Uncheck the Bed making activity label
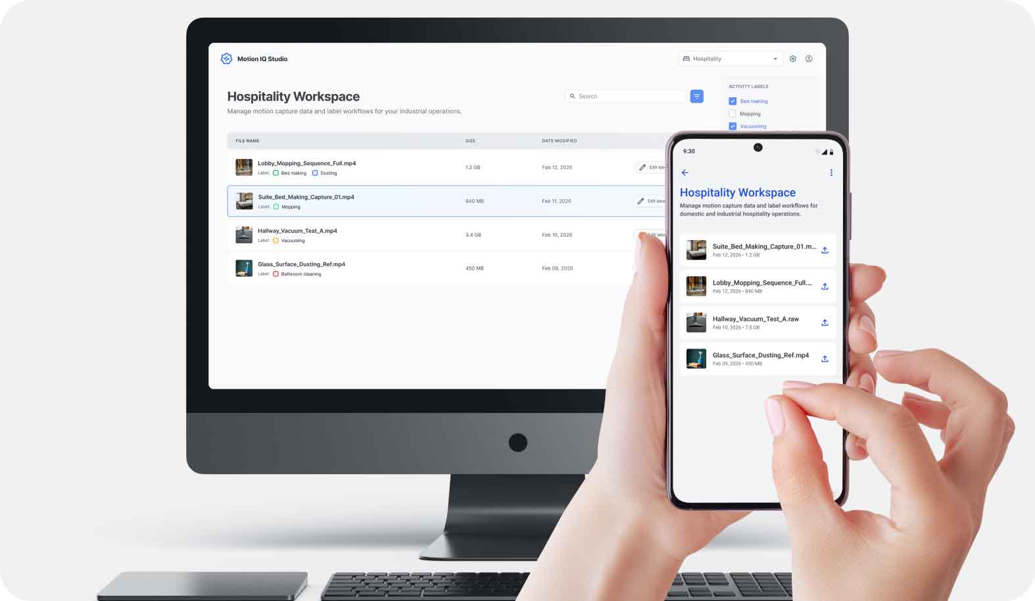 pos(733,101)
